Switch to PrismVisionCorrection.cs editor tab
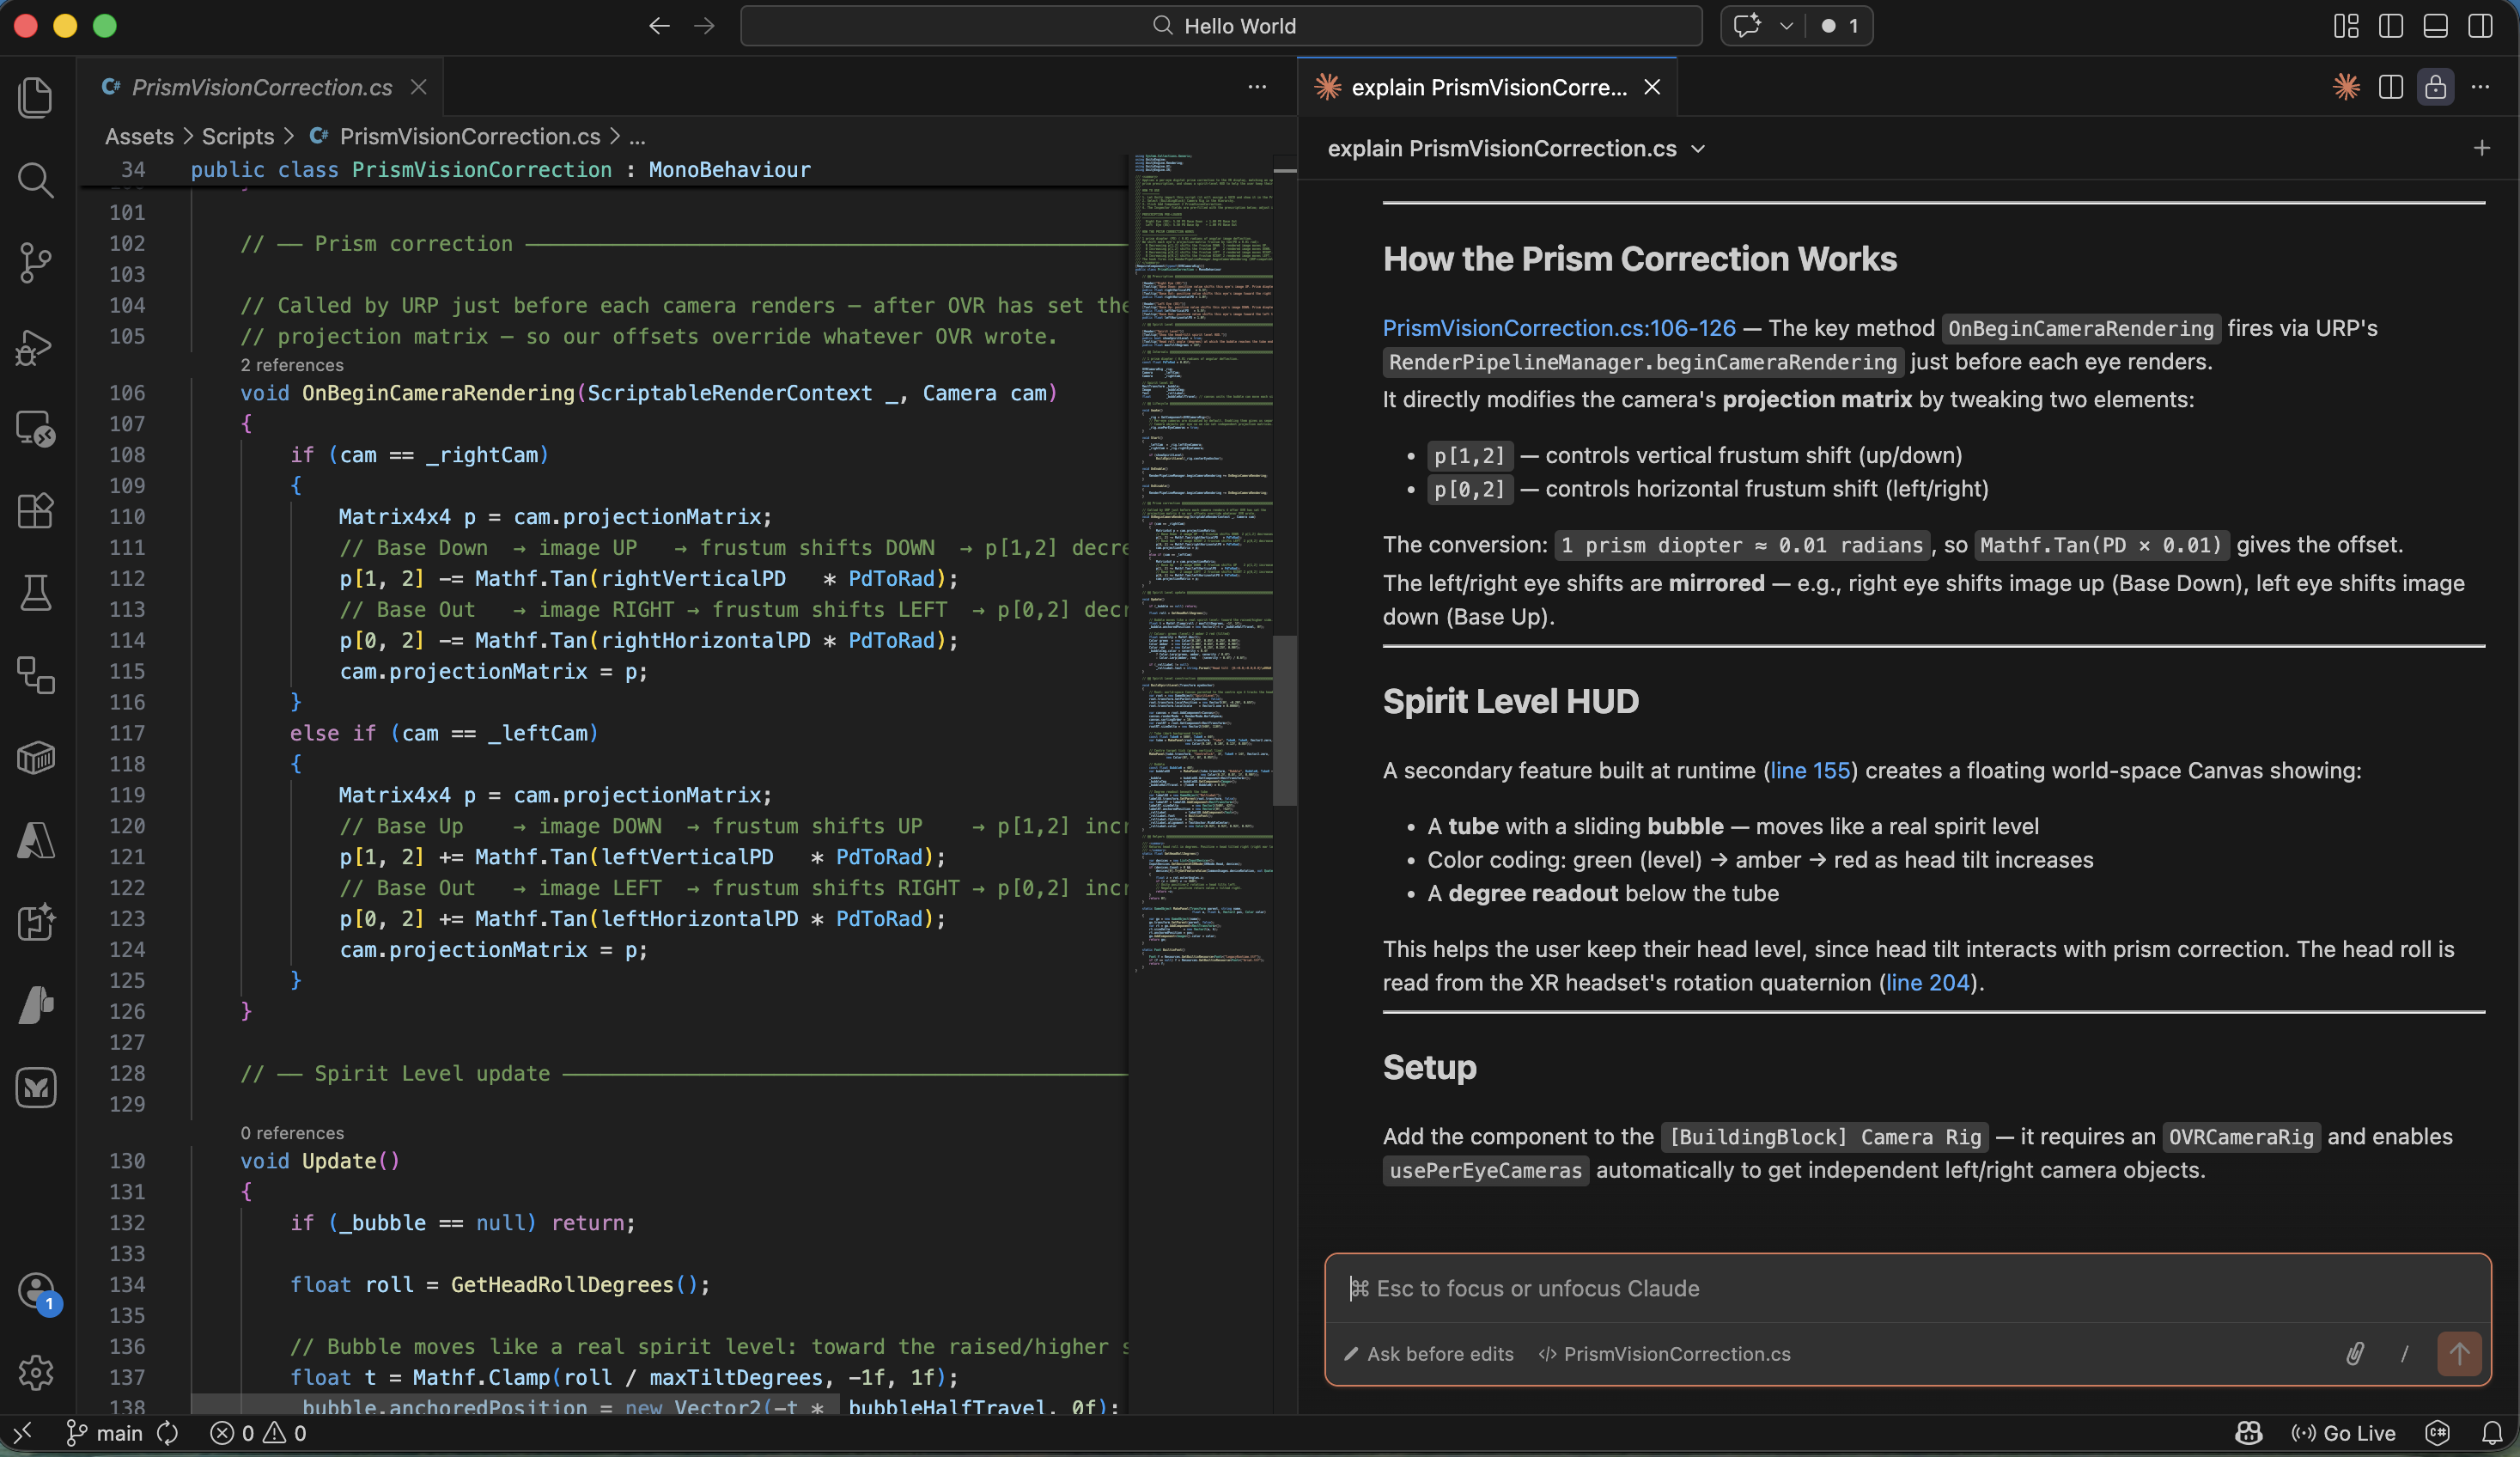 pos(262,87)
